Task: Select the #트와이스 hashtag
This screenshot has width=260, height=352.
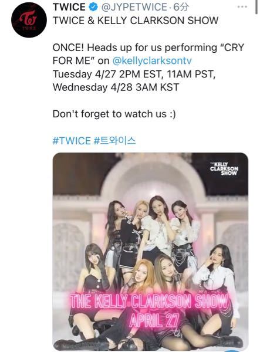Action: (x=115, y=141)
